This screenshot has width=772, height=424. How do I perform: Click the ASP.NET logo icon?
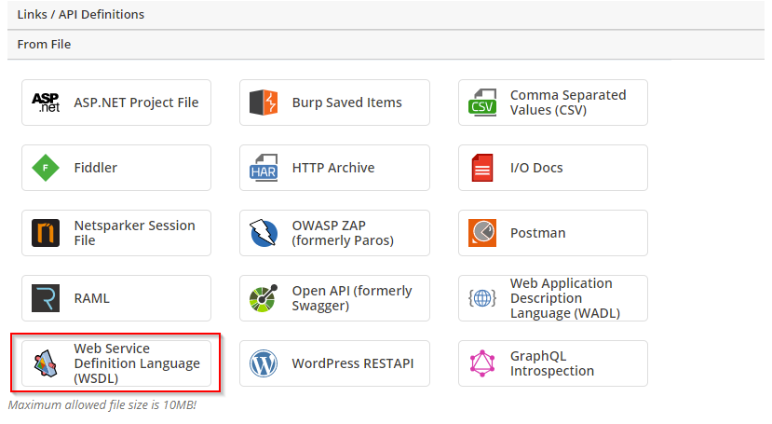tap(46, 103)
